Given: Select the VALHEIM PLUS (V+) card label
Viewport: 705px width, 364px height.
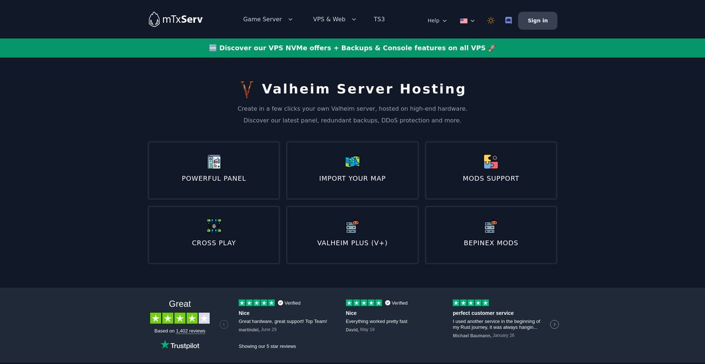Looking at the screenshot, I should (352, 243).
